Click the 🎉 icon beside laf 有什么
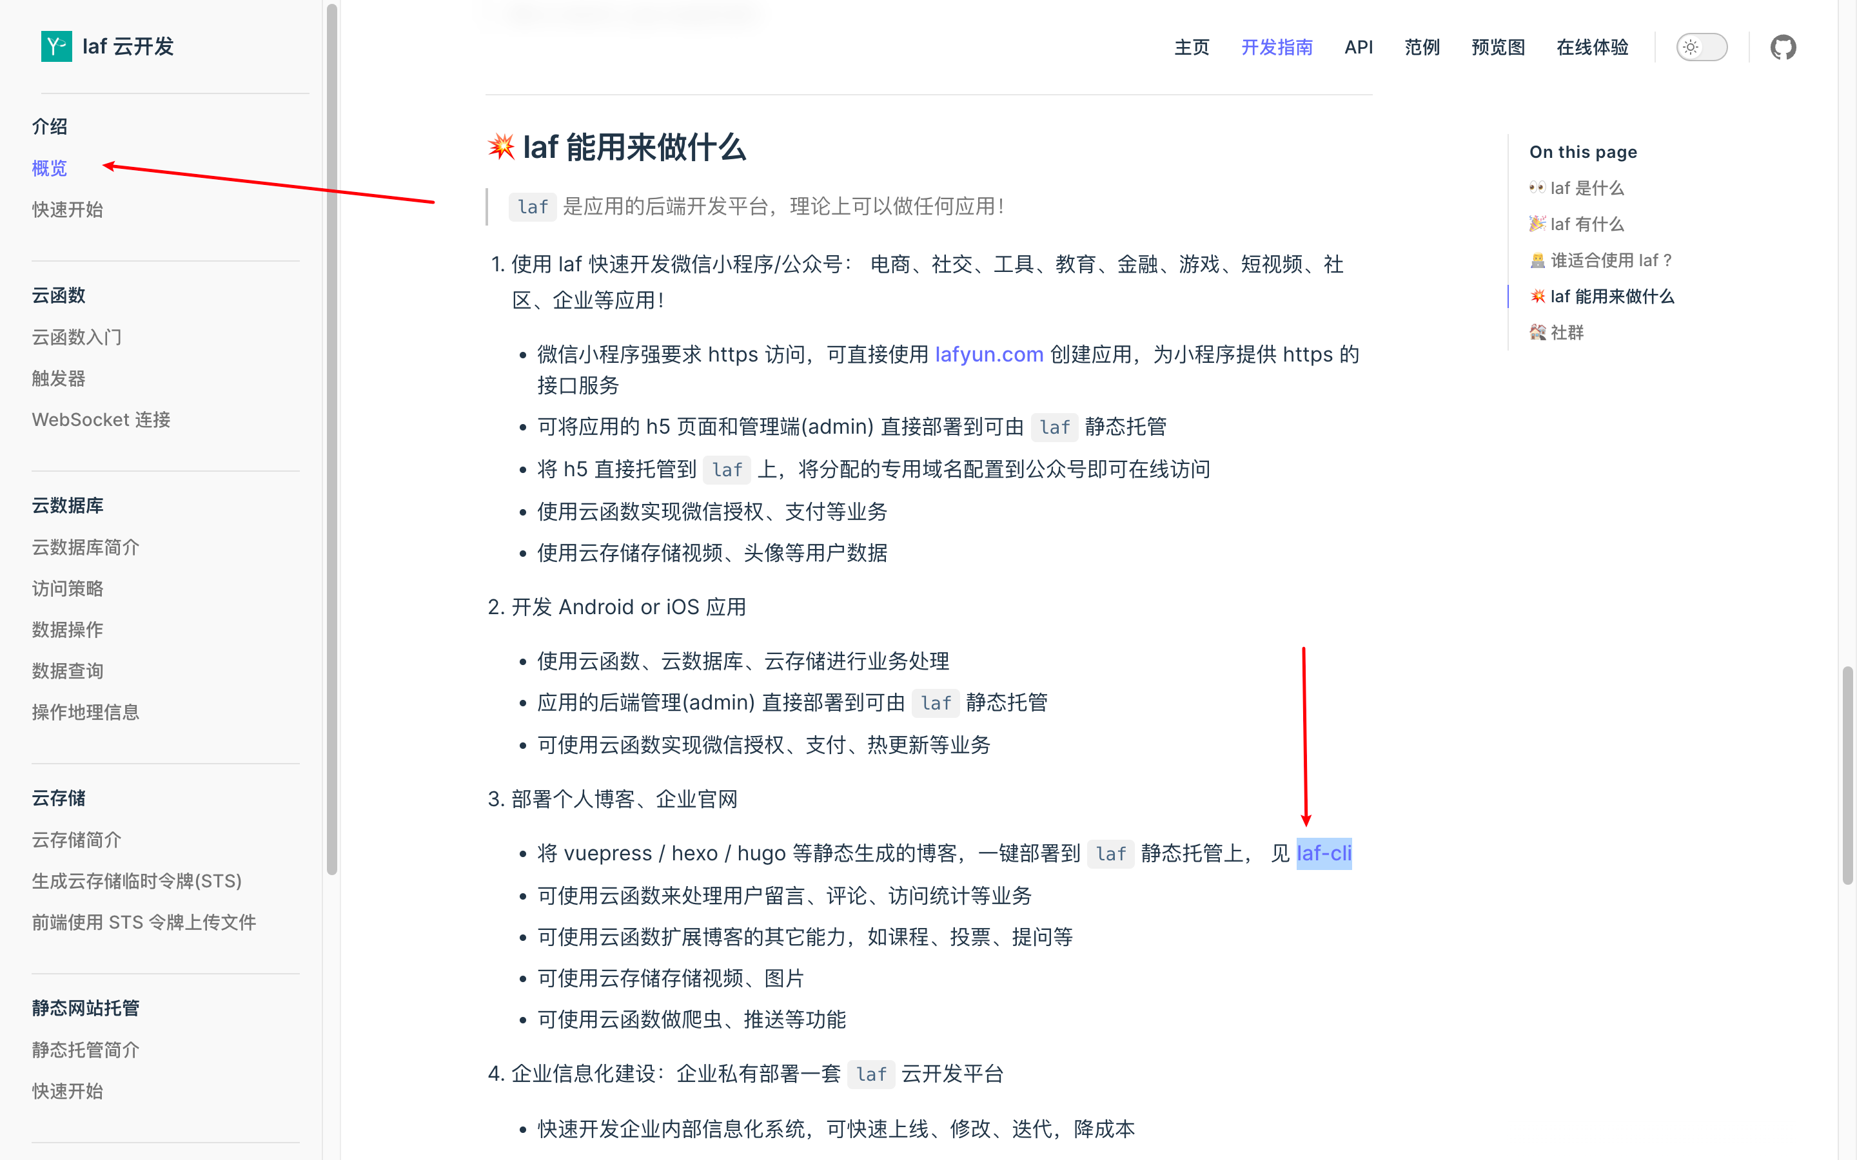 point(1537,224)
